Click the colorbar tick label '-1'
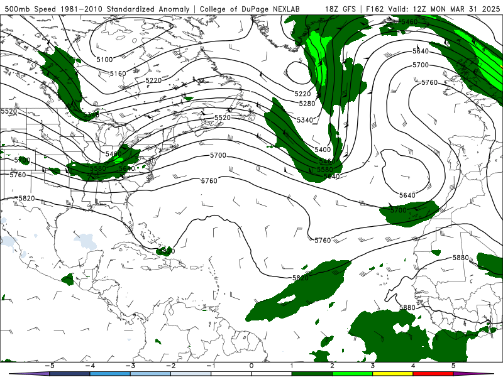503x377 pixels. 211,366
